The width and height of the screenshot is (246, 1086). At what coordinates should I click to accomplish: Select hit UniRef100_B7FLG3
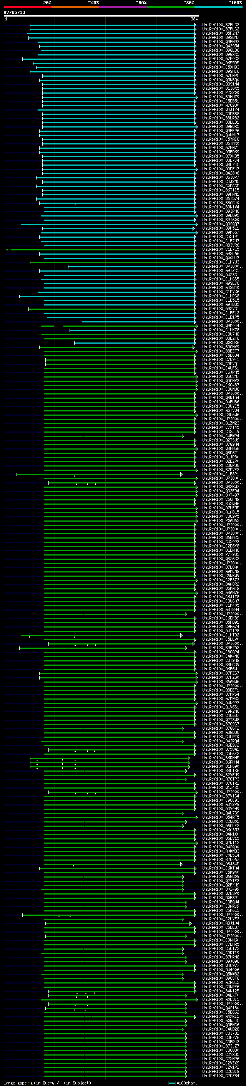(x=221, y=25)
